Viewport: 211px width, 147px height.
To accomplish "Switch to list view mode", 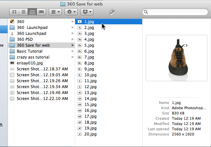I will pos(23,12).
